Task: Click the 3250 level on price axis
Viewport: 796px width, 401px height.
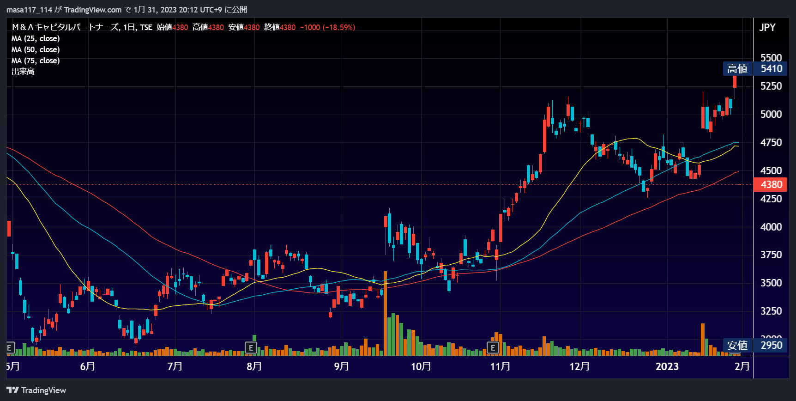Action: pos(771,311)
